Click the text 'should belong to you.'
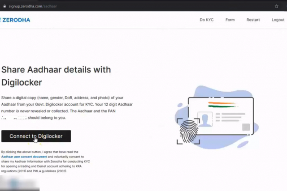The image size is (287, 191). (47, 118)
